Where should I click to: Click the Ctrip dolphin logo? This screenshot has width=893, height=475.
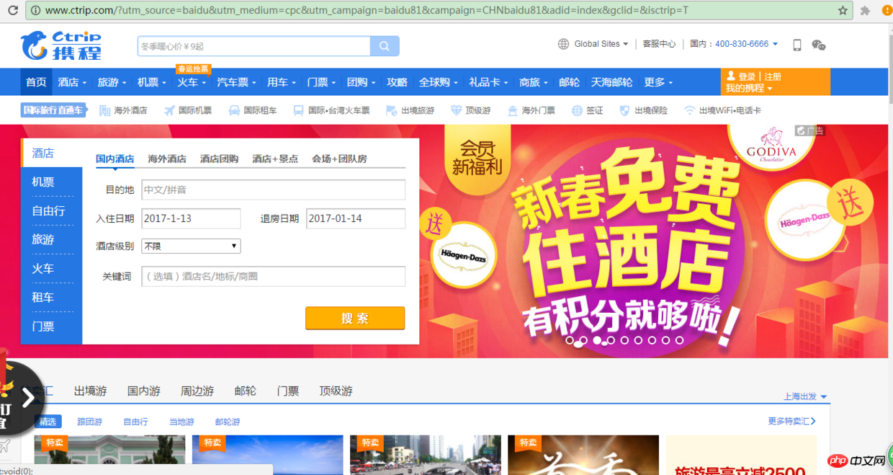pyautogui.click(x=35, y=45)
